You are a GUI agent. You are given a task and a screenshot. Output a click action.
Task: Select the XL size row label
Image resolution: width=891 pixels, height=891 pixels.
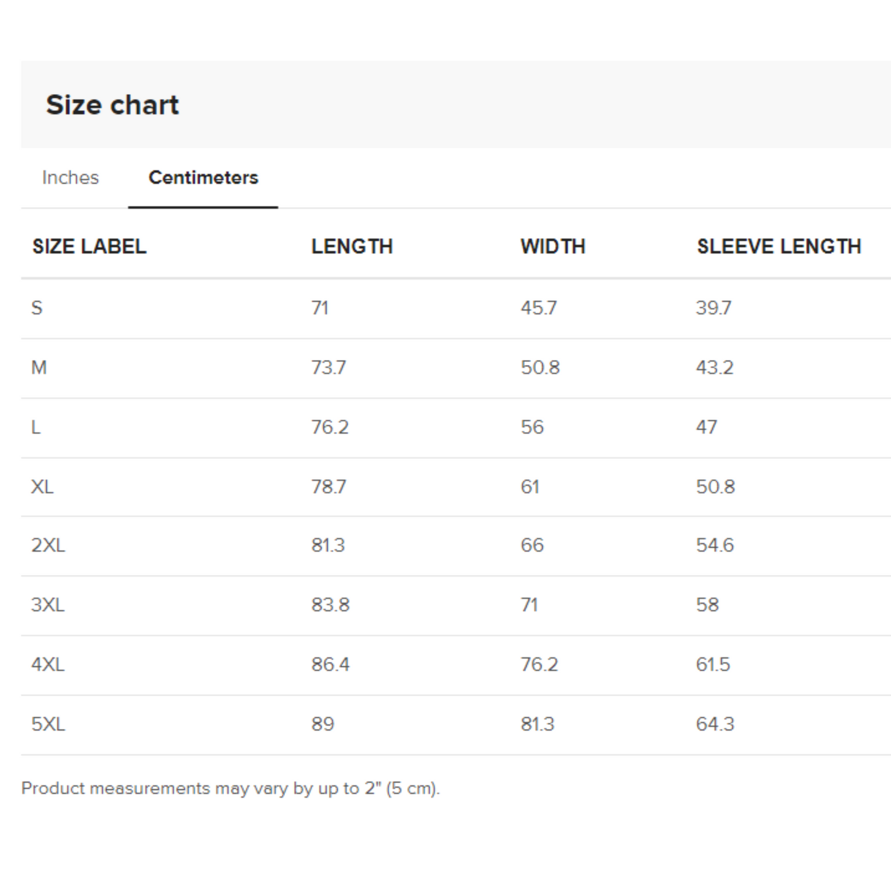click(44, 486)
